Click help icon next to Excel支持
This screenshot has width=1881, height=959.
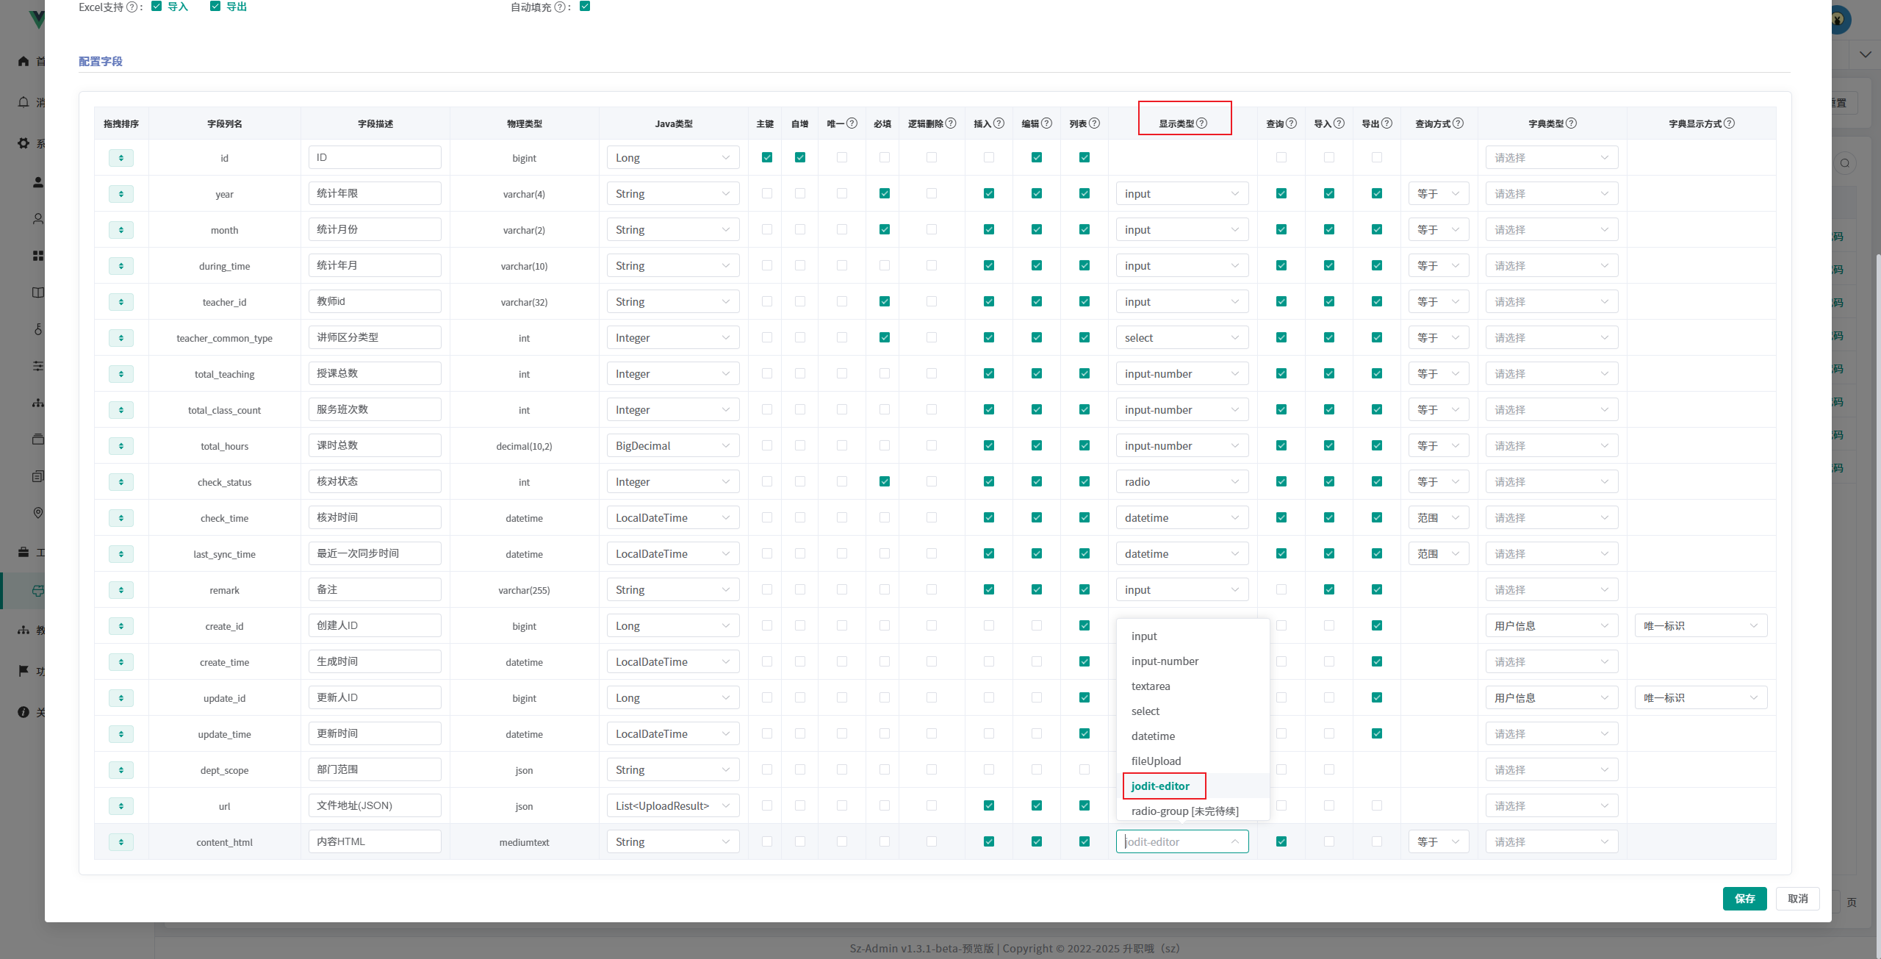pyautogui.click(x=132, y=7)
